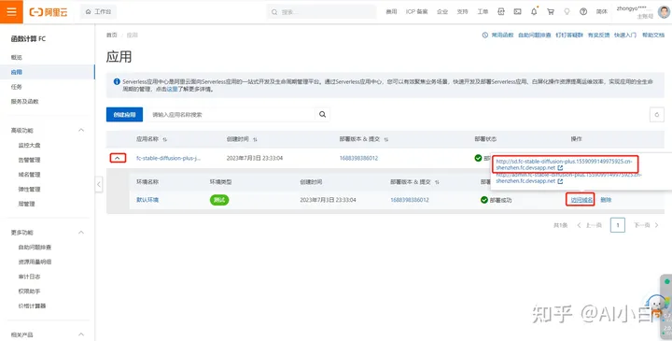The height and width of the screenshot is (341, 672).
Task: Select page 1 in pagination
Action: (618, 225)
